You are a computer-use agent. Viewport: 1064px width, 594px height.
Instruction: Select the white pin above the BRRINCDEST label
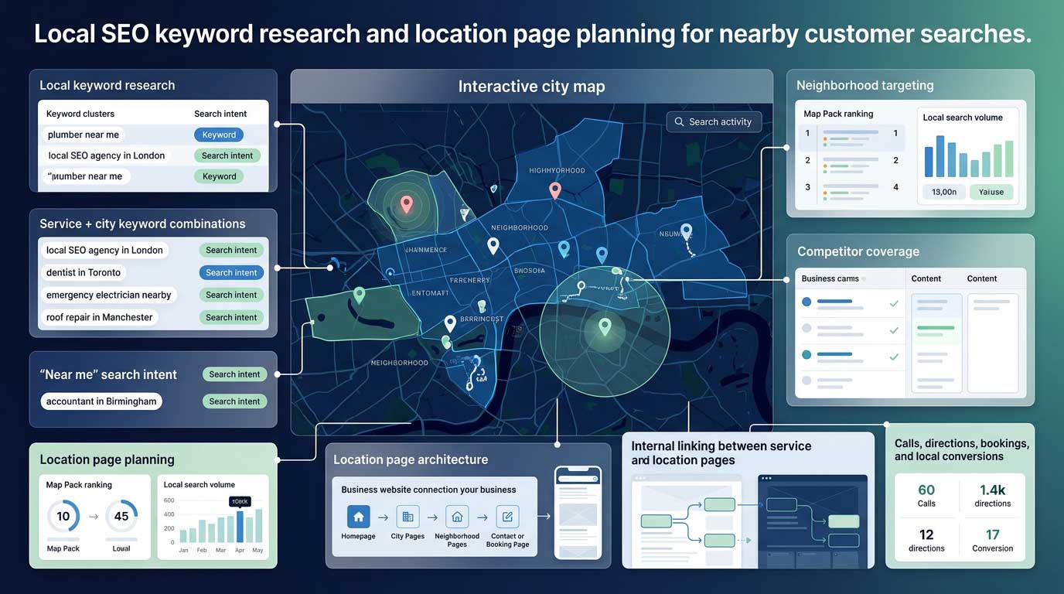(449, 324)
